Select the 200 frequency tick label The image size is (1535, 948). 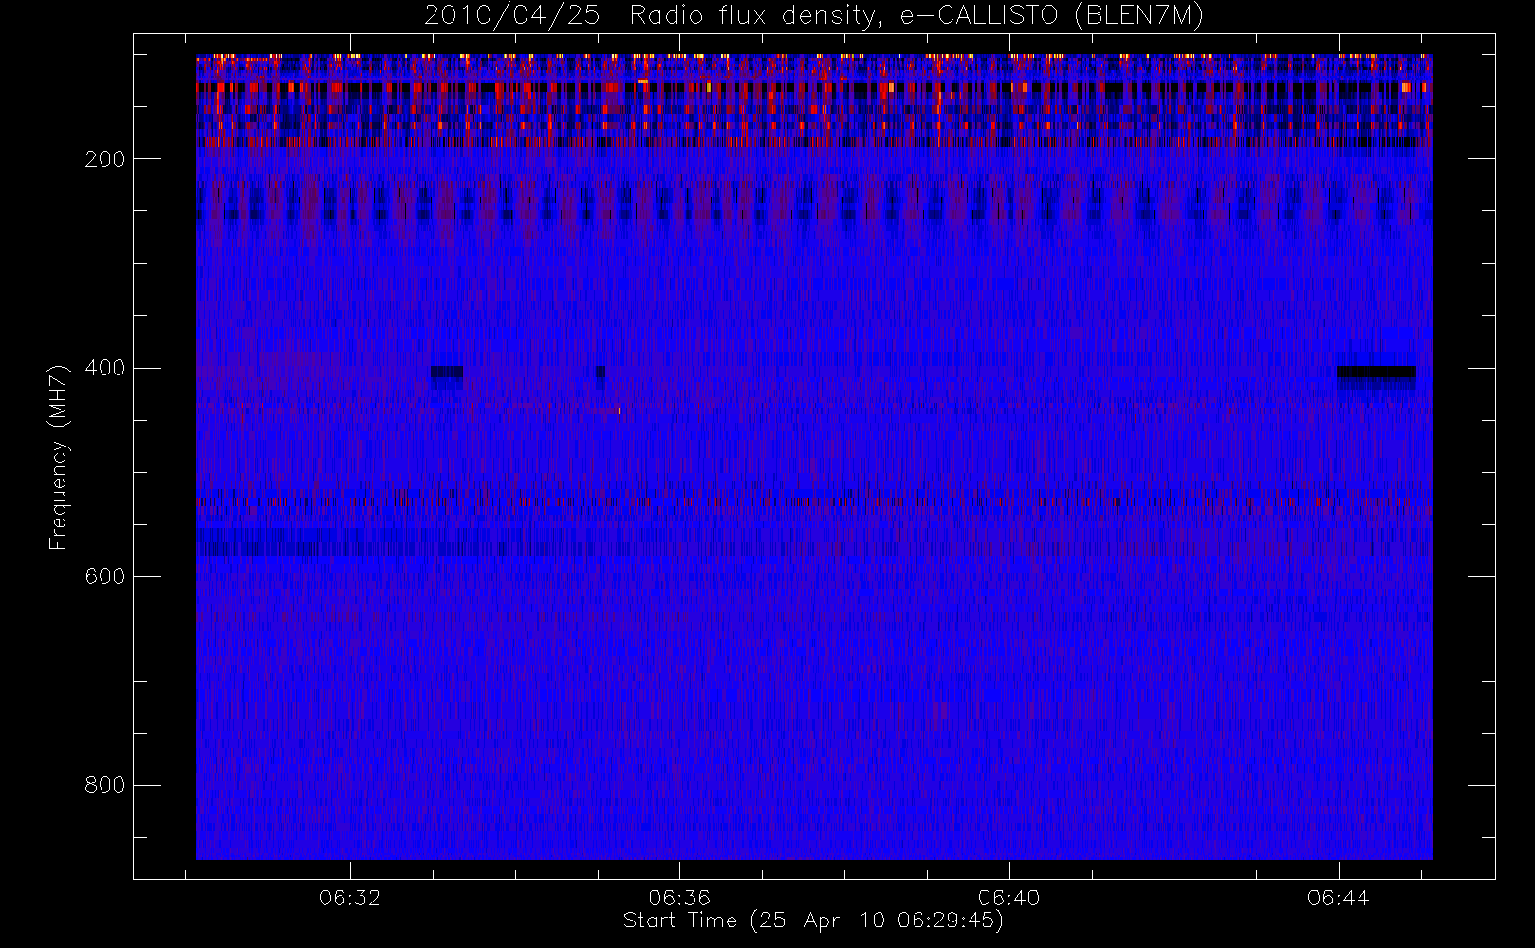click(x=105, y=159)
